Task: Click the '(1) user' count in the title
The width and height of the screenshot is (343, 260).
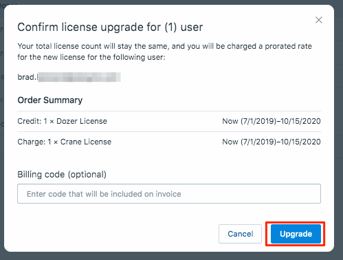Action: [184, 27]
